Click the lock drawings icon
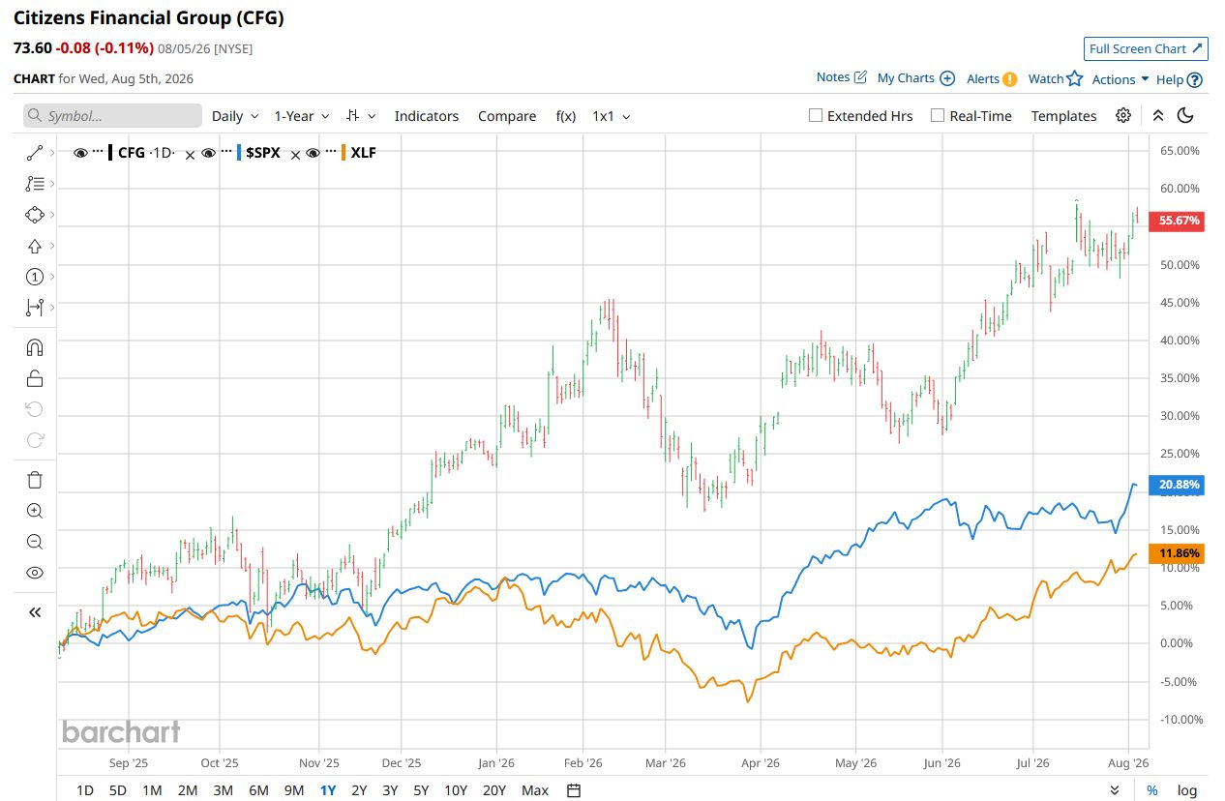The height and width of the screenshot is (801, 1225). tap(35, 378)
